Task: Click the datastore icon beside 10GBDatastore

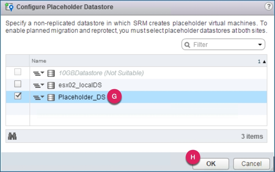Action: [x=51, y=73]
